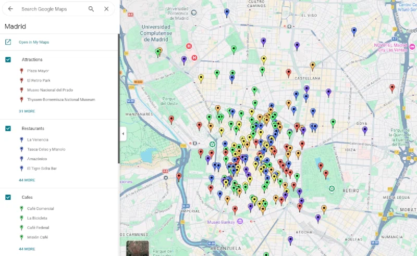Toggle the Restaurants layer checkbox

click(8, 129)
